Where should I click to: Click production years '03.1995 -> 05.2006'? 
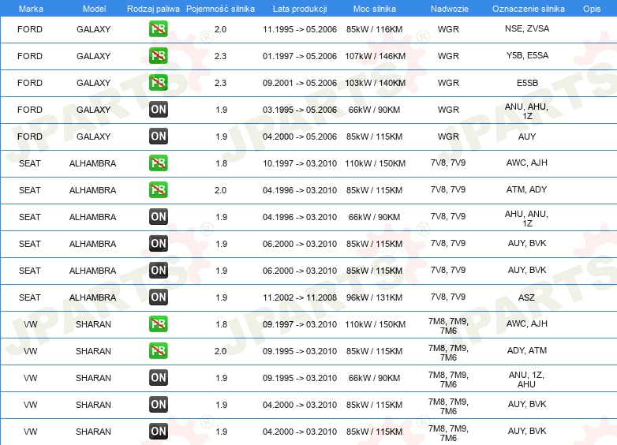click(300, 110)
